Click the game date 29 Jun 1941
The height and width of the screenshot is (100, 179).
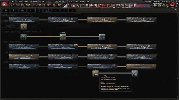pos(159,2)
